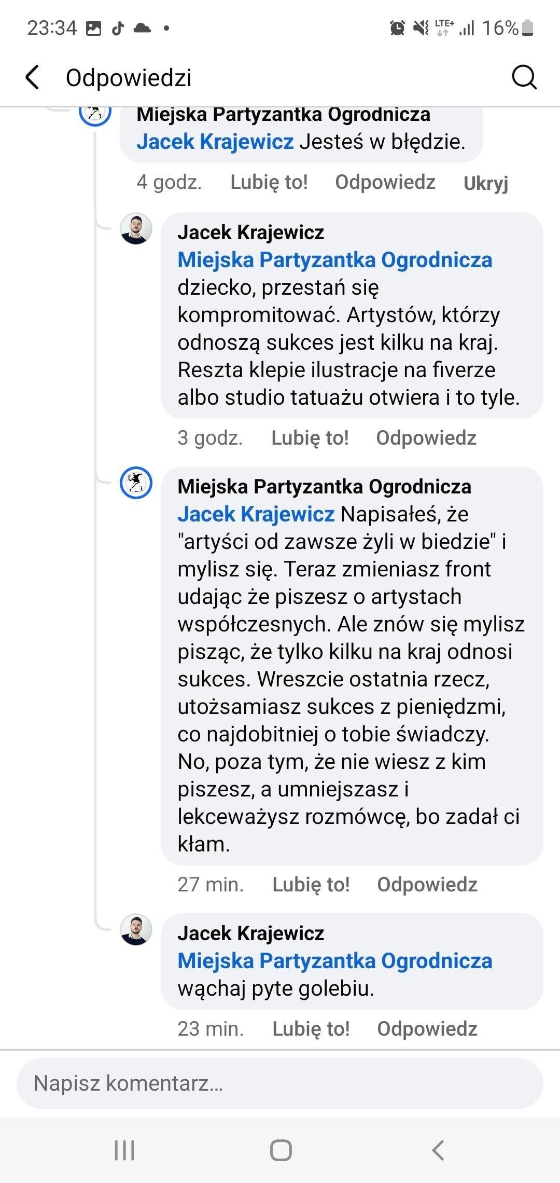560x1183 pixels.
Task: Like the 27 min. comment
Action: tap(311, 885)
